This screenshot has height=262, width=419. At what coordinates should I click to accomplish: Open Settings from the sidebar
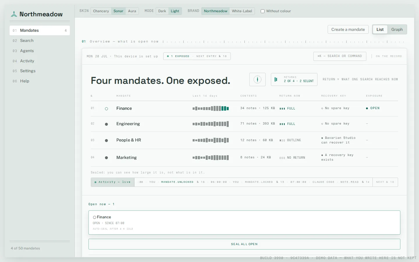click(x=40, y=71)
